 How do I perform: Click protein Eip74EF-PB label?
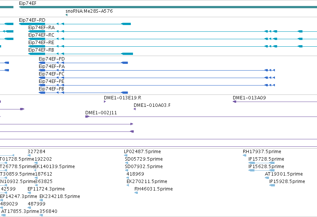coord(51,89)
